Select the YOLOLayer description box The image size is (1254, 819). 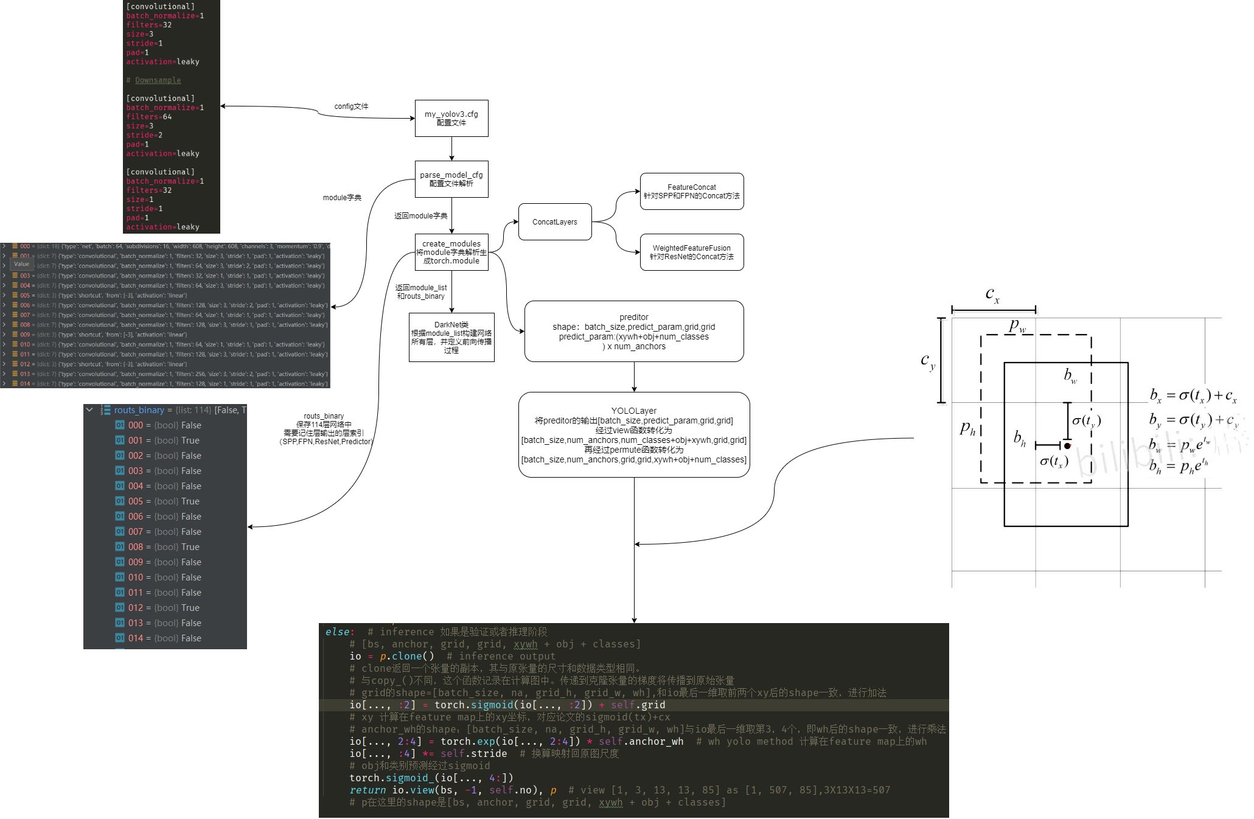pos(634,435)
